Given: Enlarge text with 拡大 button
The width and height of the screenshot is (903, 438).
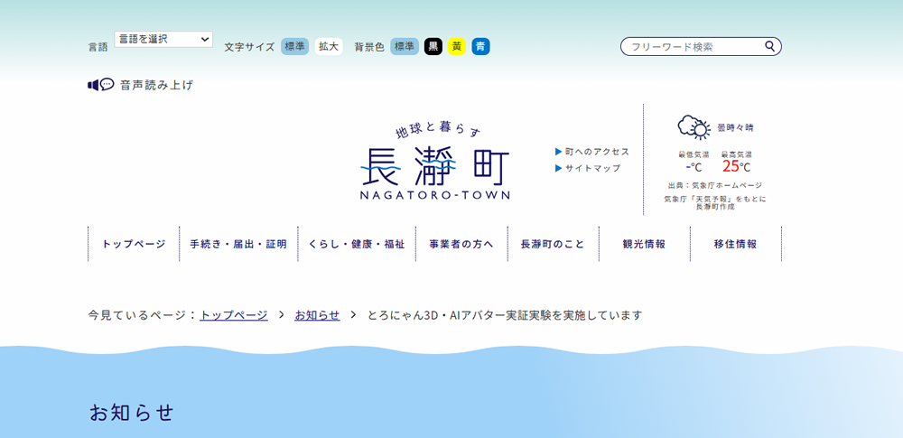Looking at the screenshot, I should click(329, 46).
